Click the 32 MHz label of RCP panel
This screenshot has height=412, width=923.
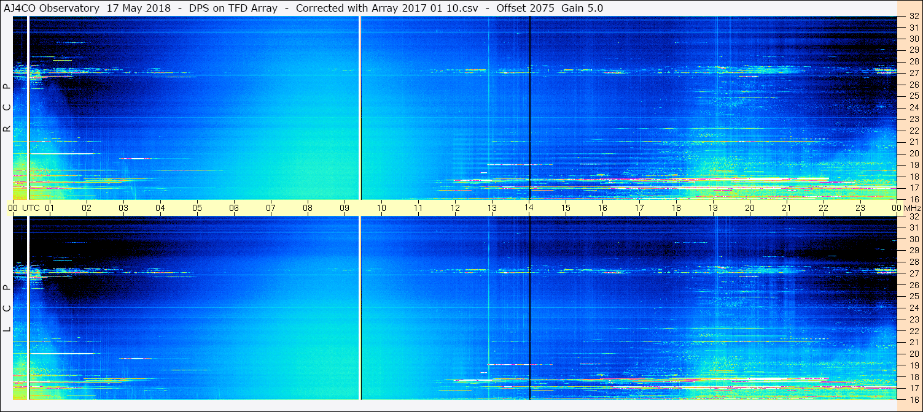tap(913, 16)
